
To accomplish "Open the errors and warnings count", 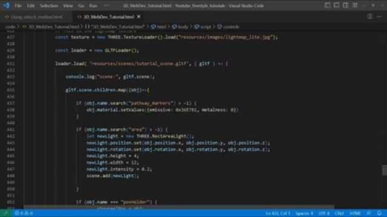I will tap(24, 213).
